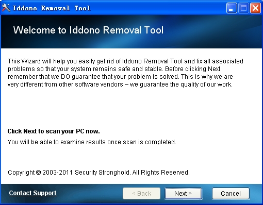Click the 'Iddono Removal Tool' title bar text
Image resolution: width=263 pixels, height=205 pixels.
point(52,8)
